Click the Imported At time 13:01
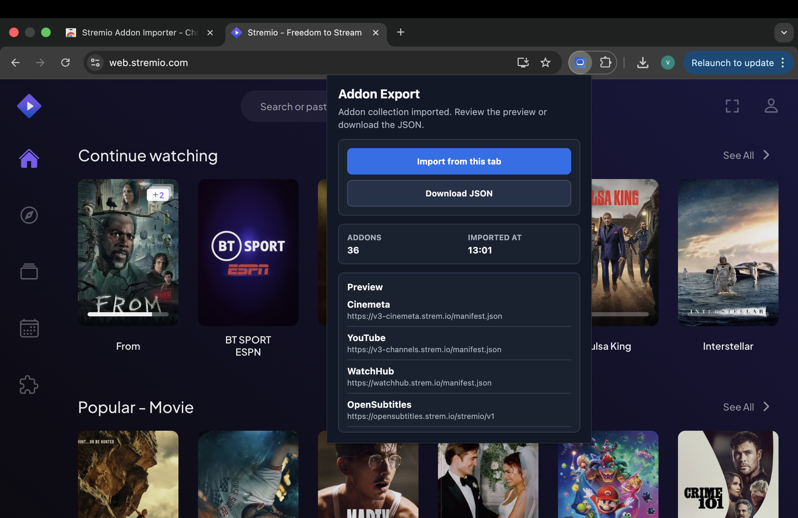This screenshot has width=798, height=518. tap(480, 250)
